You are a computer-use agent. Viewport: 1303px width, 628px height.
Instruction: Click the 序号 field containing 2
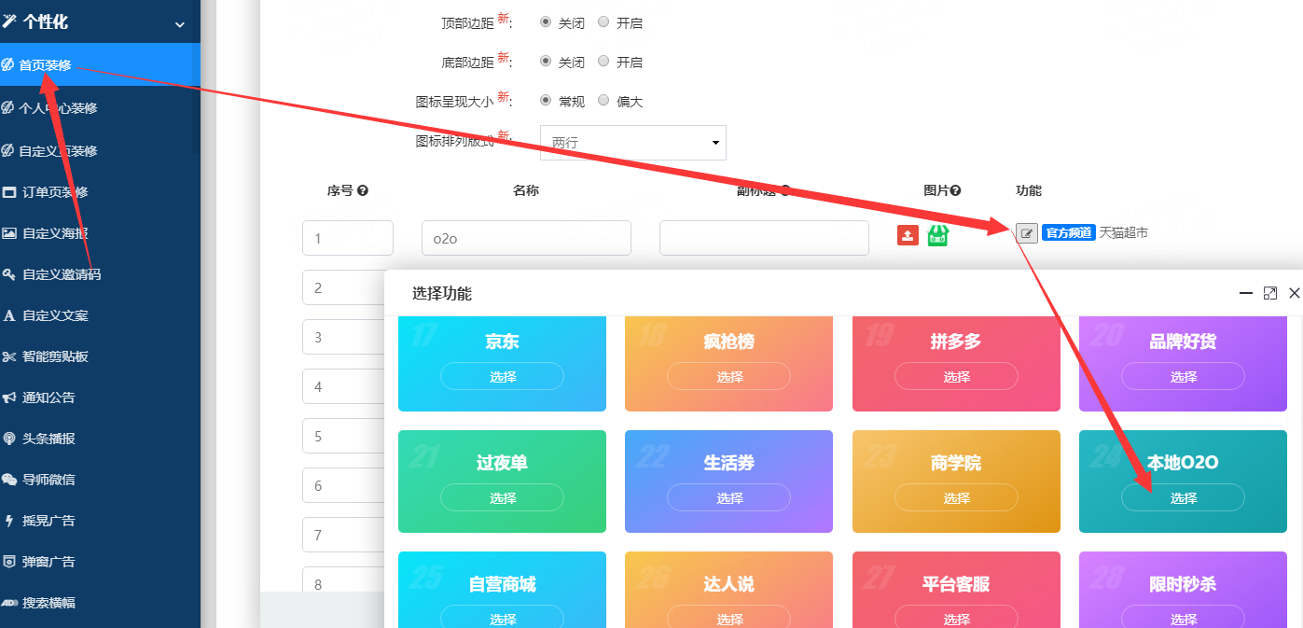coord(342,287)
